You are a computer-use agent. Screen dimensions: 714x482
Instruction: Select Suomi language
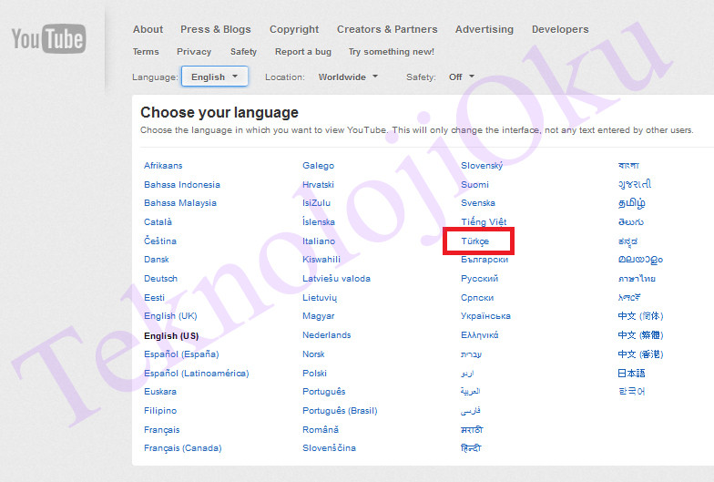click(x=474, y=184)
